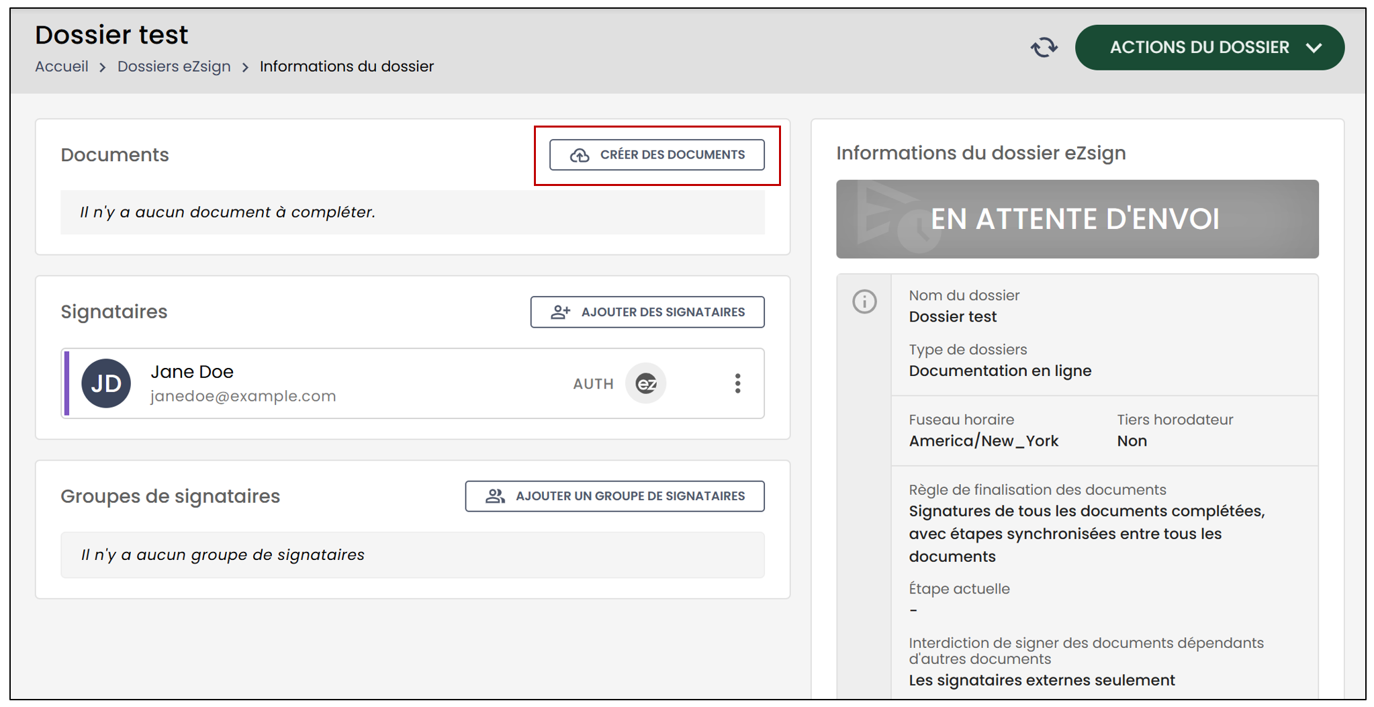Click Informations du dossier breadcrumb item
The height and width of the screenshot is (707, 1374).
(347, 66)
